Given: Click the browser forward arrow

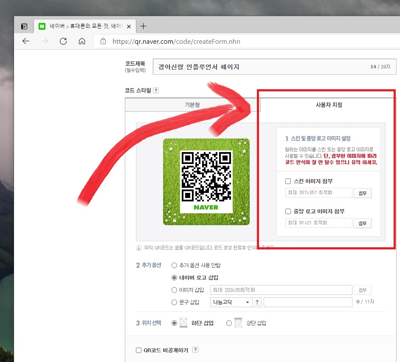Looking at the screenshot, I should pos(45,41).
